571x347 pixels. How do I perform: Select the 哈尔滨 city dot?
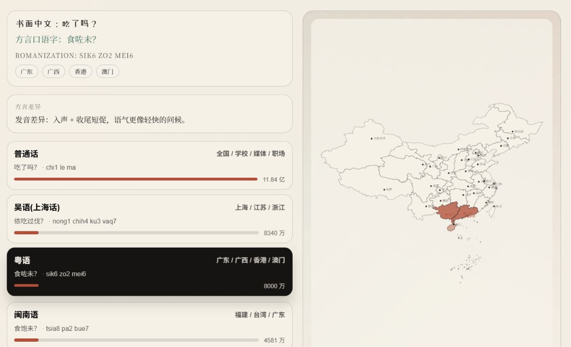point(512,132)
